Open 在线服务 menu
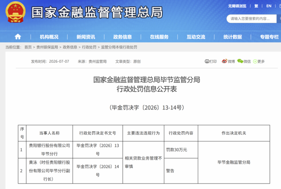The image size is (281, 189). point(159,37)
